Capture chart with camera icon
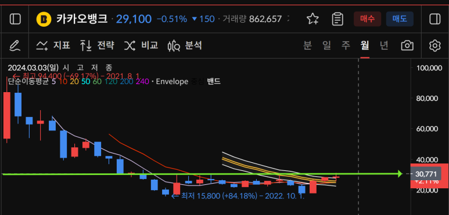 [407, 45]
